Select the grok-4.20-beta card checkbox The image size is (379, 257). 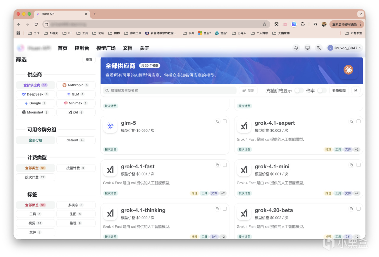click(359, 208)
